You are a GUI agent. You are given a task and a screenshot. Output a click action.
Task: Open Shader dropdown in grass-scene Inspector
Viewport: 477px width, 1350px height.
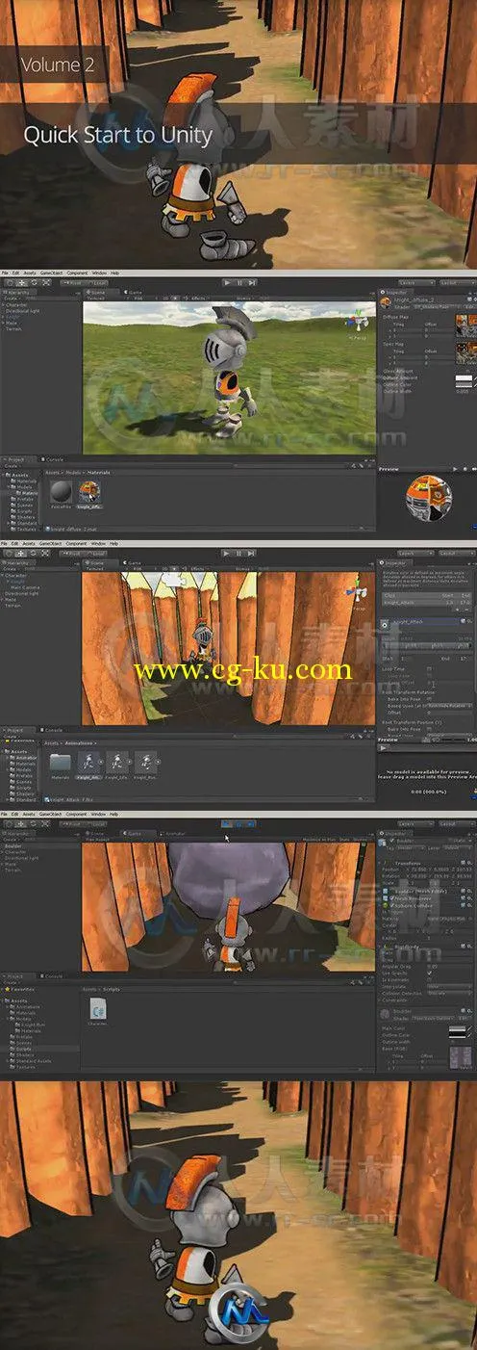tap(431, 306)
